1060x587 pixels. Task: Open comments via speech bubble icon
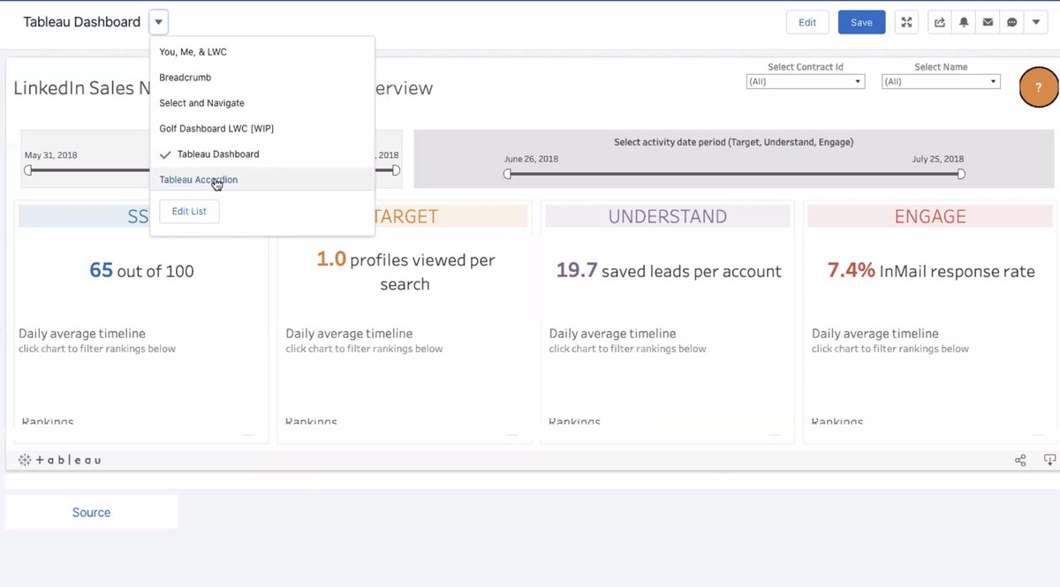pos(1011,22)
